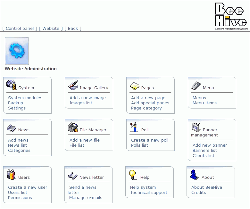250x209 pixels.
Task: Click the Users people icon
Action: point(12,175)
